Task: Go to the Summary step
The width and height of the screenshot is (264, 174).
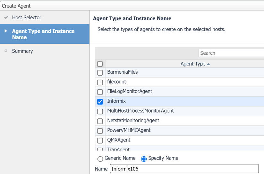Action: pos(22,51)
